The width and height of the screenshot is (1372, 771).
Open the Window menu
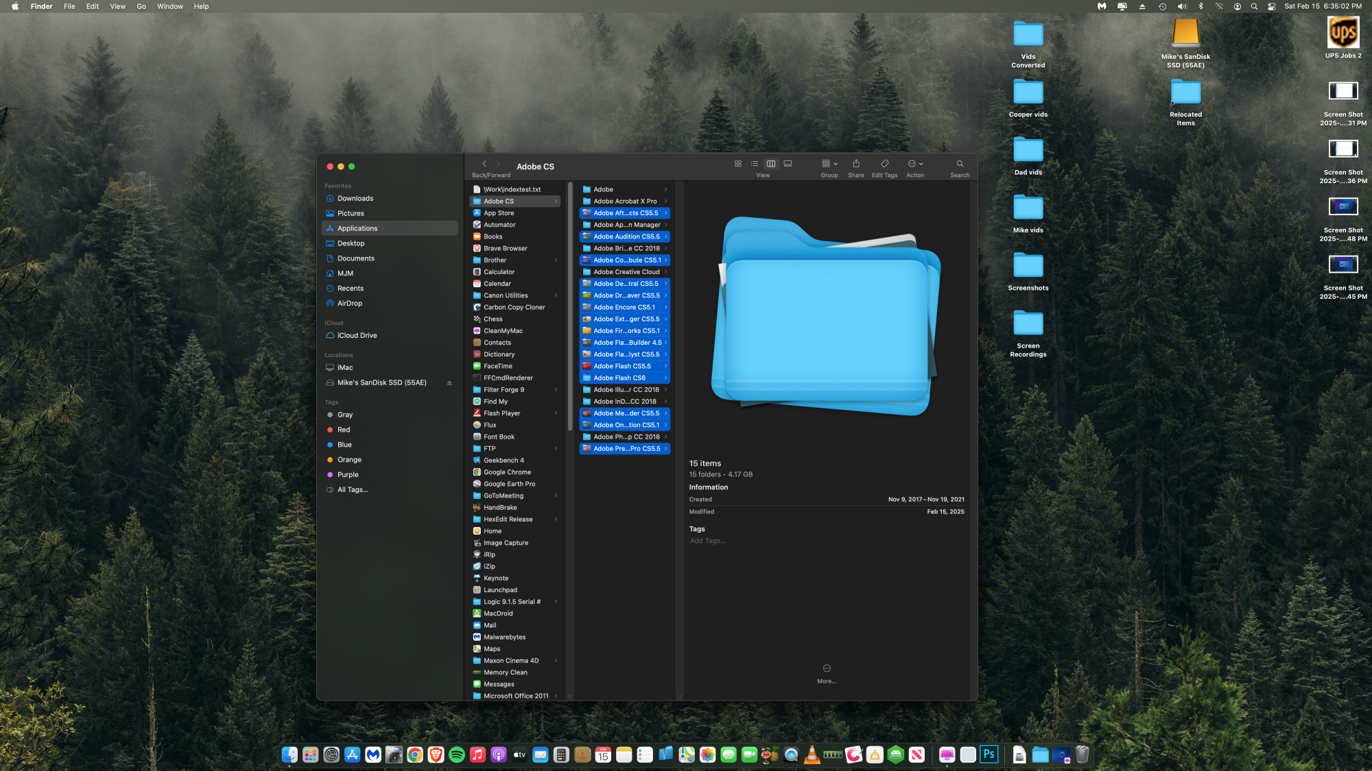coord(170,6)
